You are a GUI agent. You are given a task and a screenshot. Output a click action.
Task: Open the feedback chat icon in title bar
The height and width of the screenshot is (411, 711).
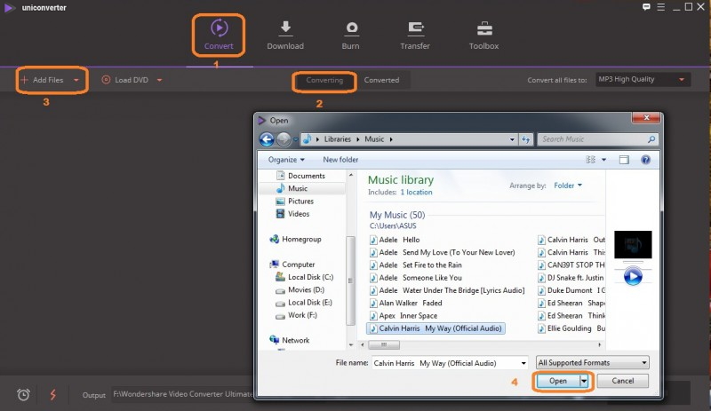coord(646,7)
